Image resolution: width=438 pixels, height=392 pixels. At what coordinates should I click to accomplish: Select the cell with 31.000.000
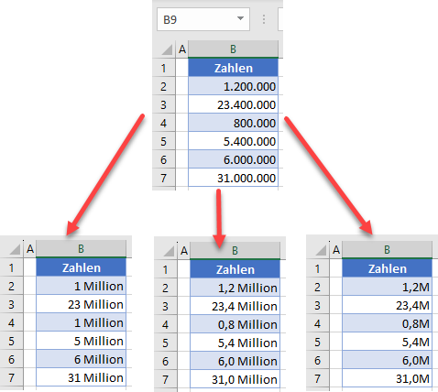[233, 178]
